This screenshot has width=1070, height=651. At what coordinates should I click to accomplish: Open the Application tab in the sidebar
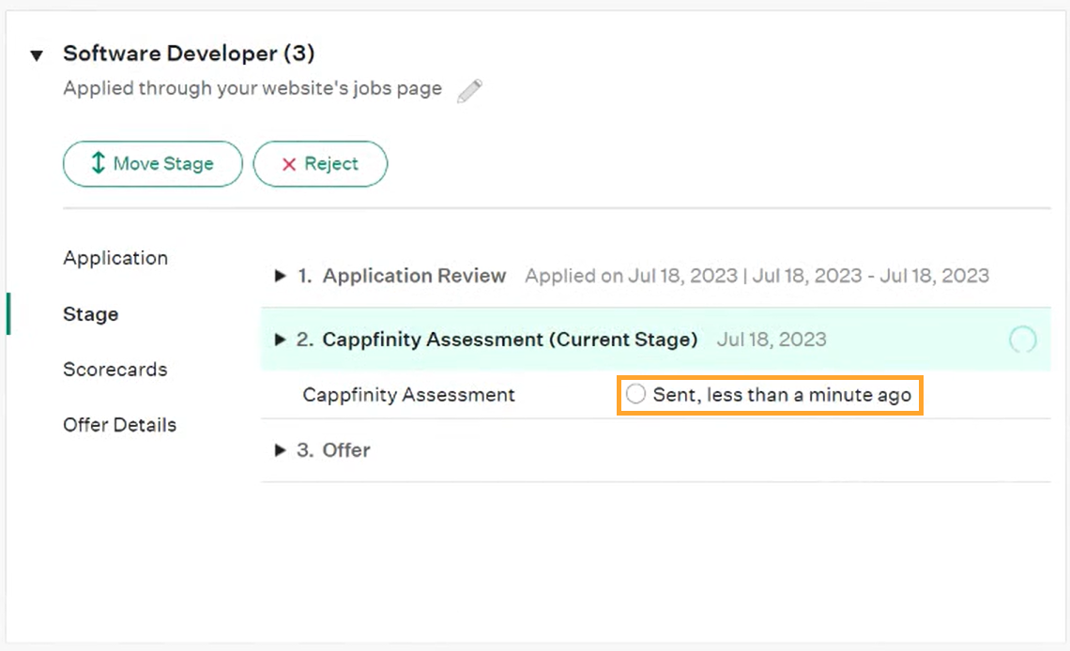[115, 258]
